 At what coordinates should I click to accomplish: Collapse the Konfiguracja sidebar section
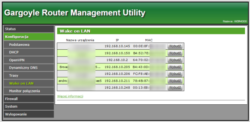click(28, 37)
